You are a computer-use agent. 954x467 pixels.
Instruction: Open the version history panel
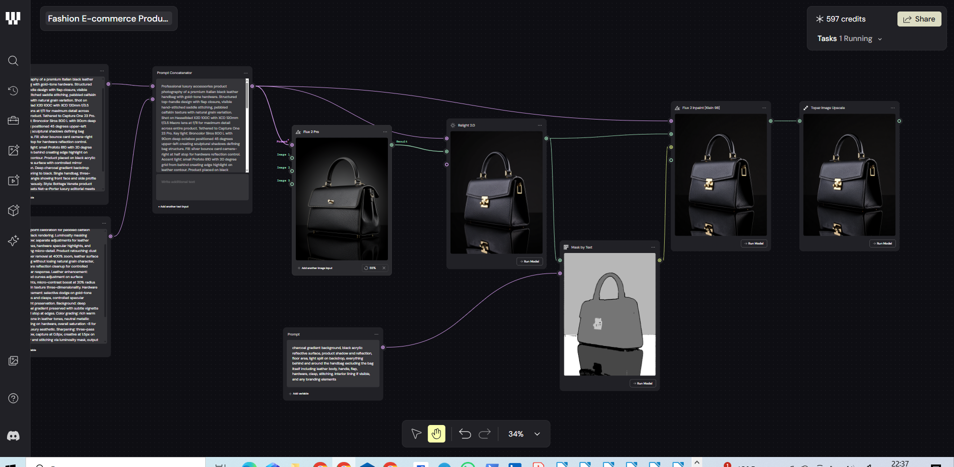point(13,91)
